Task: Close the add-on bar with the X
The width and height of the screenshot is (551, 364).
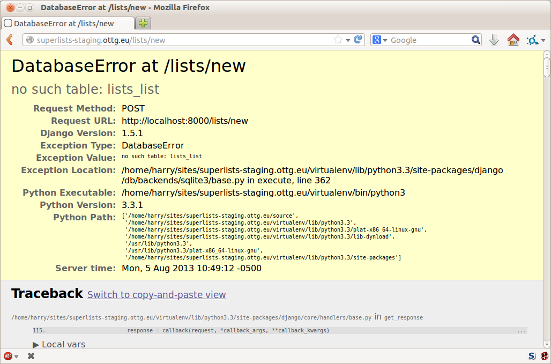Action: (x=31, y=355)
